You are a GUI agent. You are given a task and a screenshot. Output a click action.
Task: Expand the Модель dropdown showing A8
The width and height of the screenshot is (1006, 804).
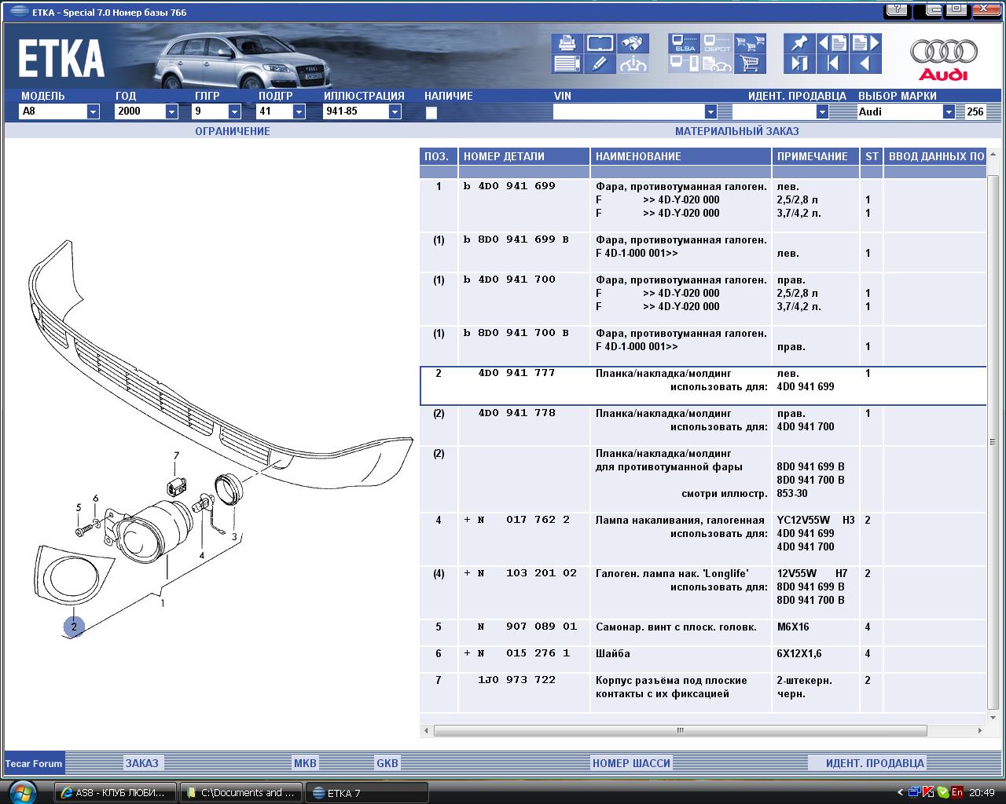[x=93, y=111]
